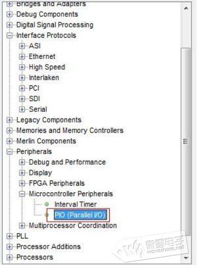Select the Legacy Components label
198x268 pixels.
[x=49, y=120]
